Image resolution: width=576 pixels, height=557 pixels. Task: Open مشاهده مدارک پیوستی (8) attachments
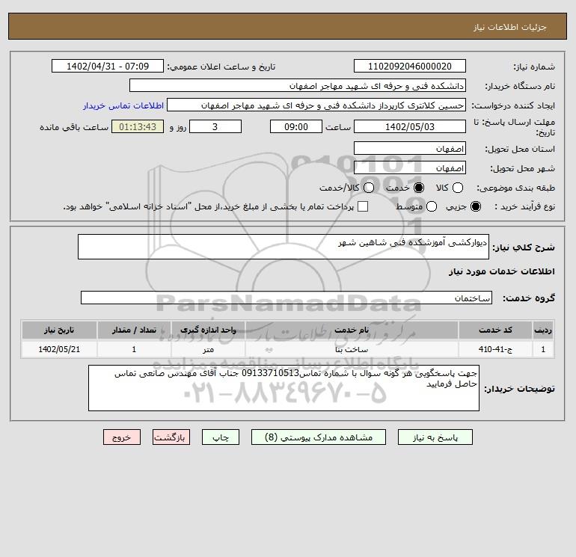[319, 437]
